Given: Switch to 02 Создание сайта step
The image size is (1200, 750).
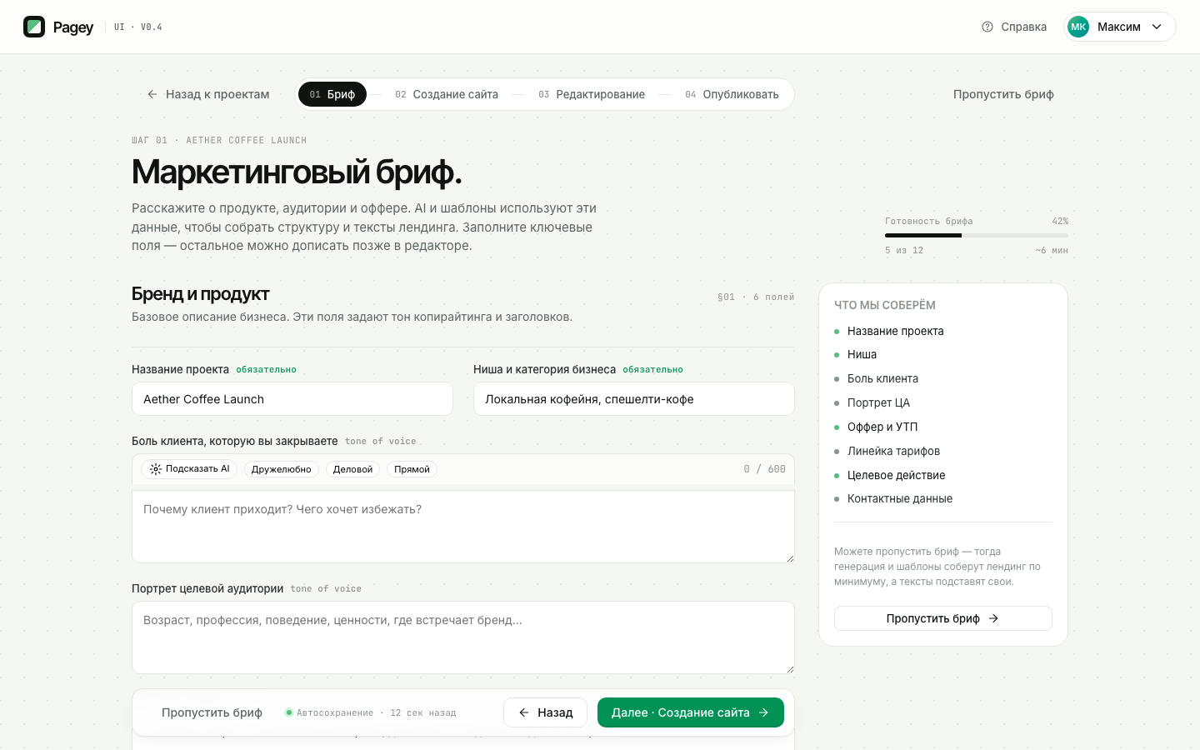Looking at the screenshot, I should coord(447,94).
